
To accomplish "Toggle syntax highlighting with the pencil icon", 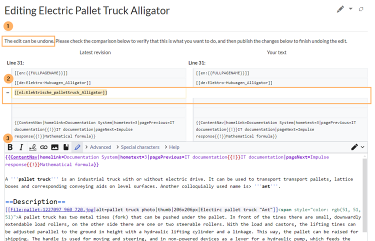I will pyautogui.click(x=77, y=147).
